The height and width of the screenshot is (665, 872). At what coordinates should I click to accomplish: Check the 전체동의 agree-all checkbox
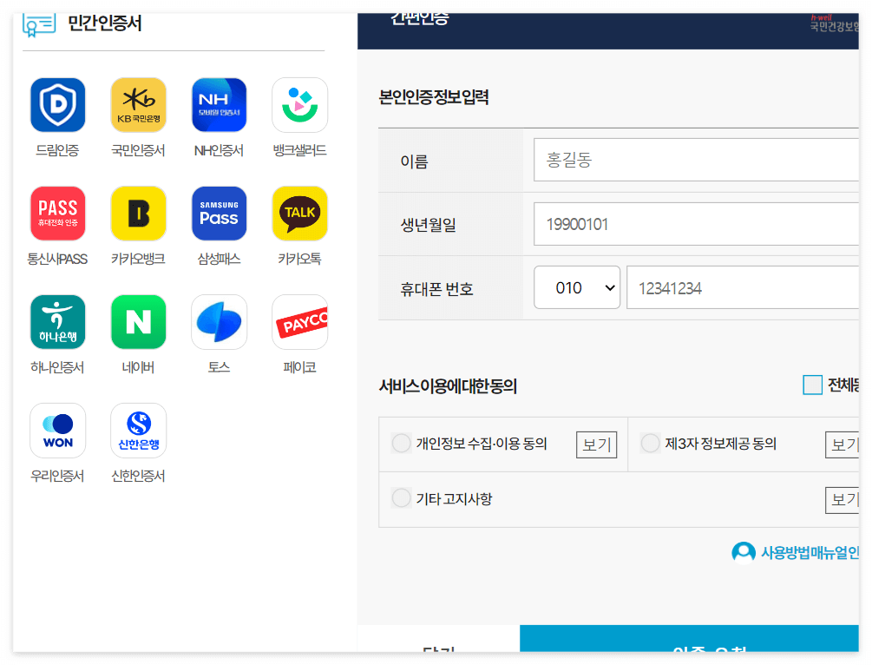pos(812,385)
